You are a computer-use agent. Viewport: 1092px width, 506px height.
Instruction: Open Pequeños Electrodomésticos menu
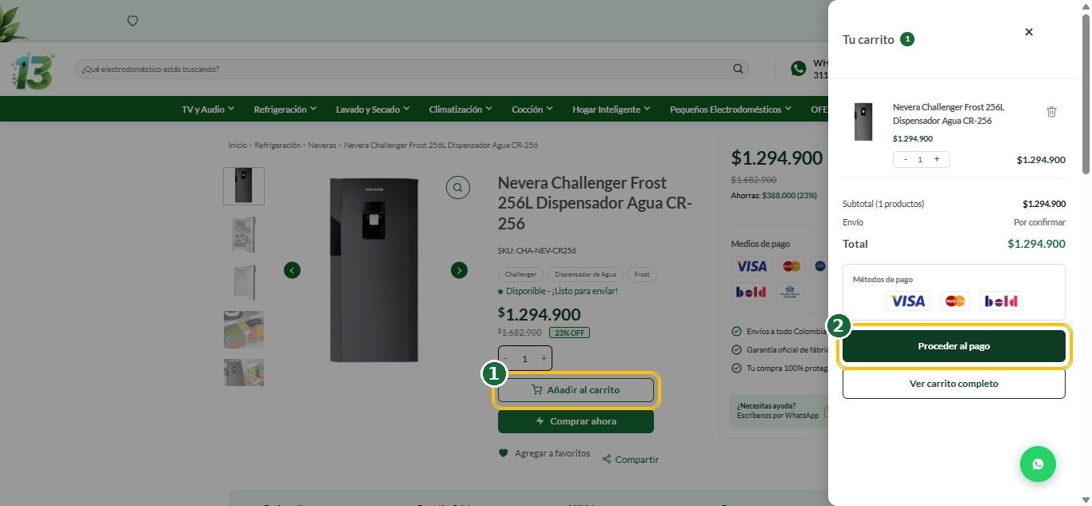pos(731,109)
